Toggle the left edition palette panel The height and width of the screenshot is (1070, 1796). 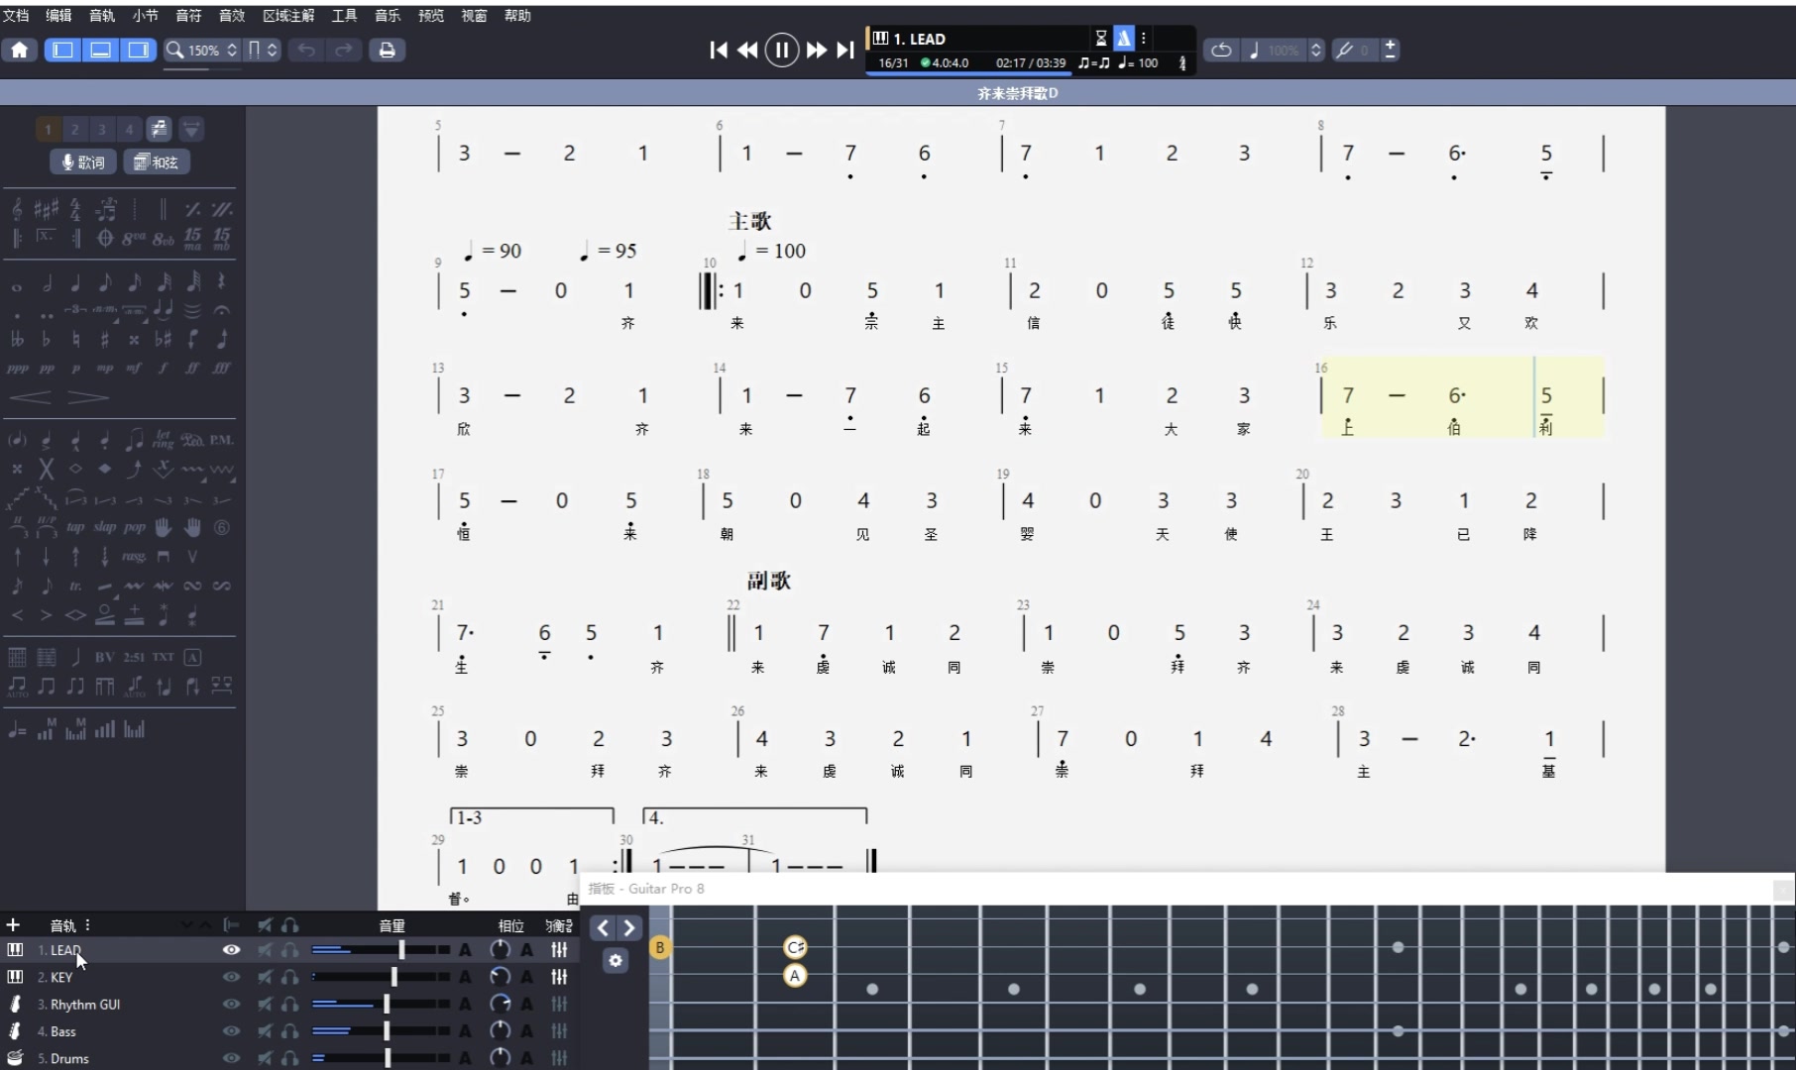coord(63,50)
